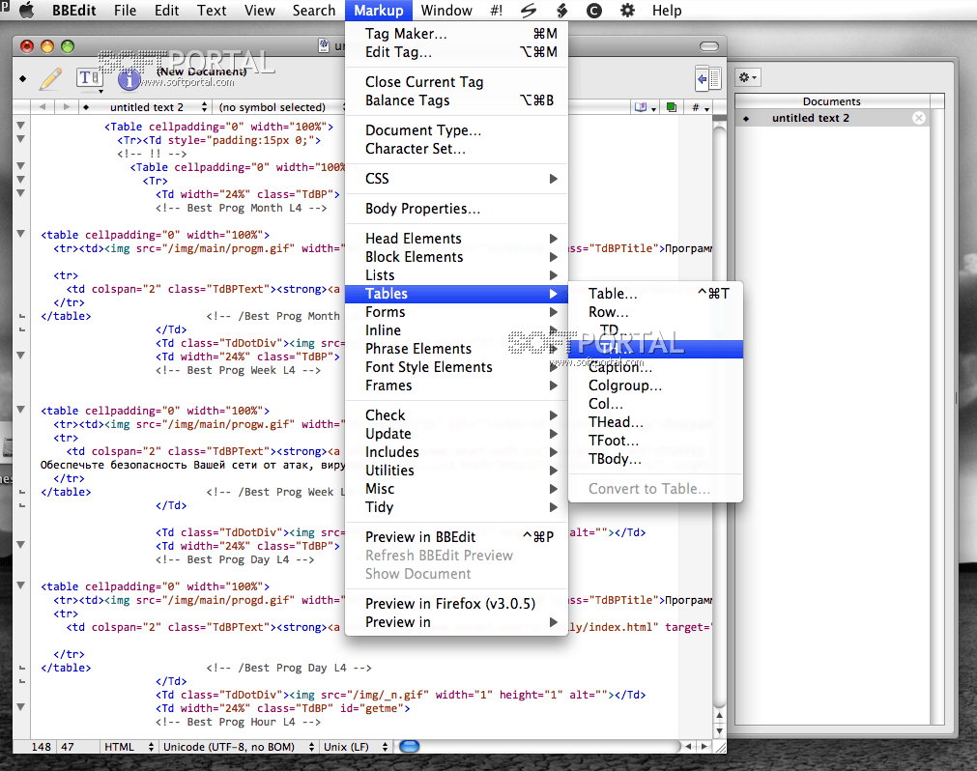Choose Caption... from Tables submenu

619,367
